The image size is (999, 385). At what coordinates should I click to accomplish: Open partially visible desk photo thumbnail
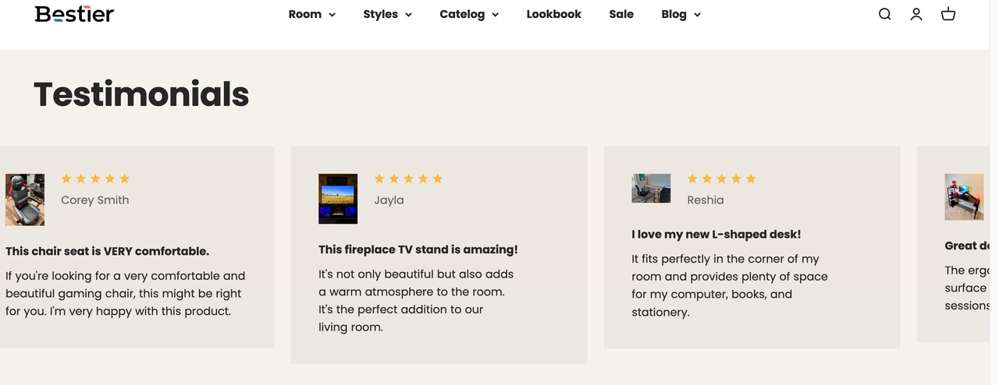(964, 197)
